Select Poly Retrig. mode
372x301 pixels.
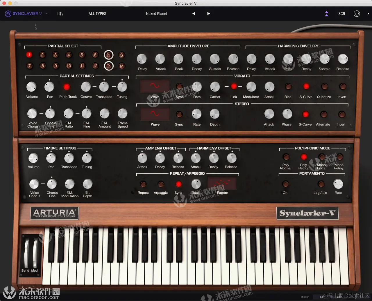304,157
